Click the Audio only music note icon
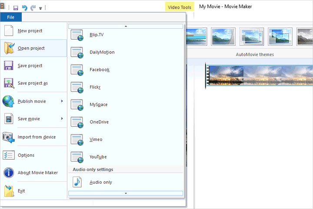The height and width of the screenshot is (209, 313). coord(77,182)
